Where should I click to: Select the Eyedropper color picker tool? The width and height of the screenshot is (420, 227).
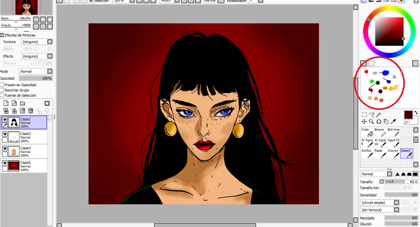coord(393,122)
